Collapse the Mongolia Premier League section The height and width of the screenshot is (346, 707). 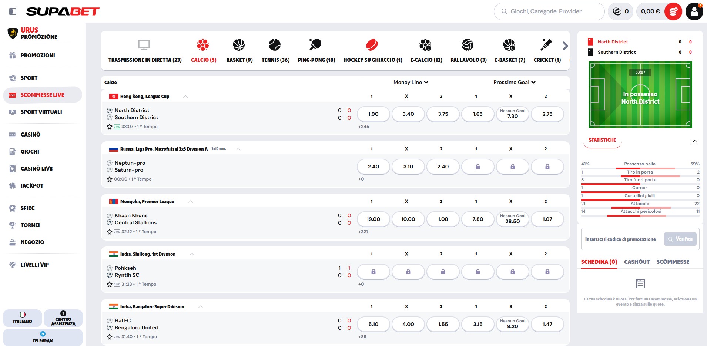pyautogui.click(x=191, y=202)
